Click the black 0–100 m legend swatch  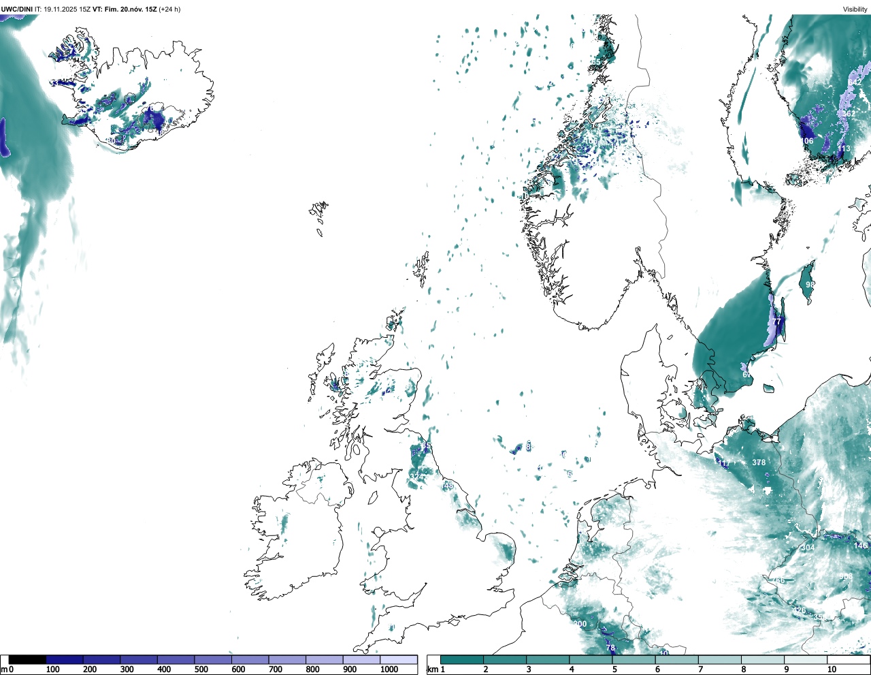(x=28, y=659)
